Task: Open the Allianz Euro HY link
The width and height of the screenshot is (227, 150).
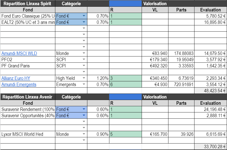Action: 16,78
